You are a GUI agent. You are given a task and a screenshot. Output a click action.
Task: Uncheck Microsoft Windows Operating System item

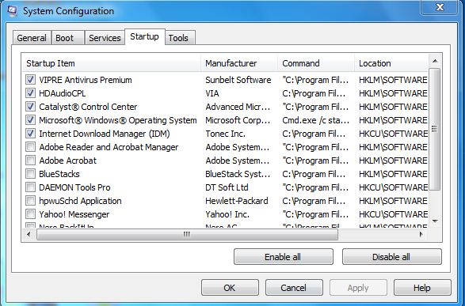point(30,120)
